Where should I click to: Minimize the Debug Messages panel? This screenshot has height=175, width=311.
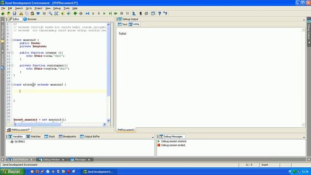(x=304, y=137)
